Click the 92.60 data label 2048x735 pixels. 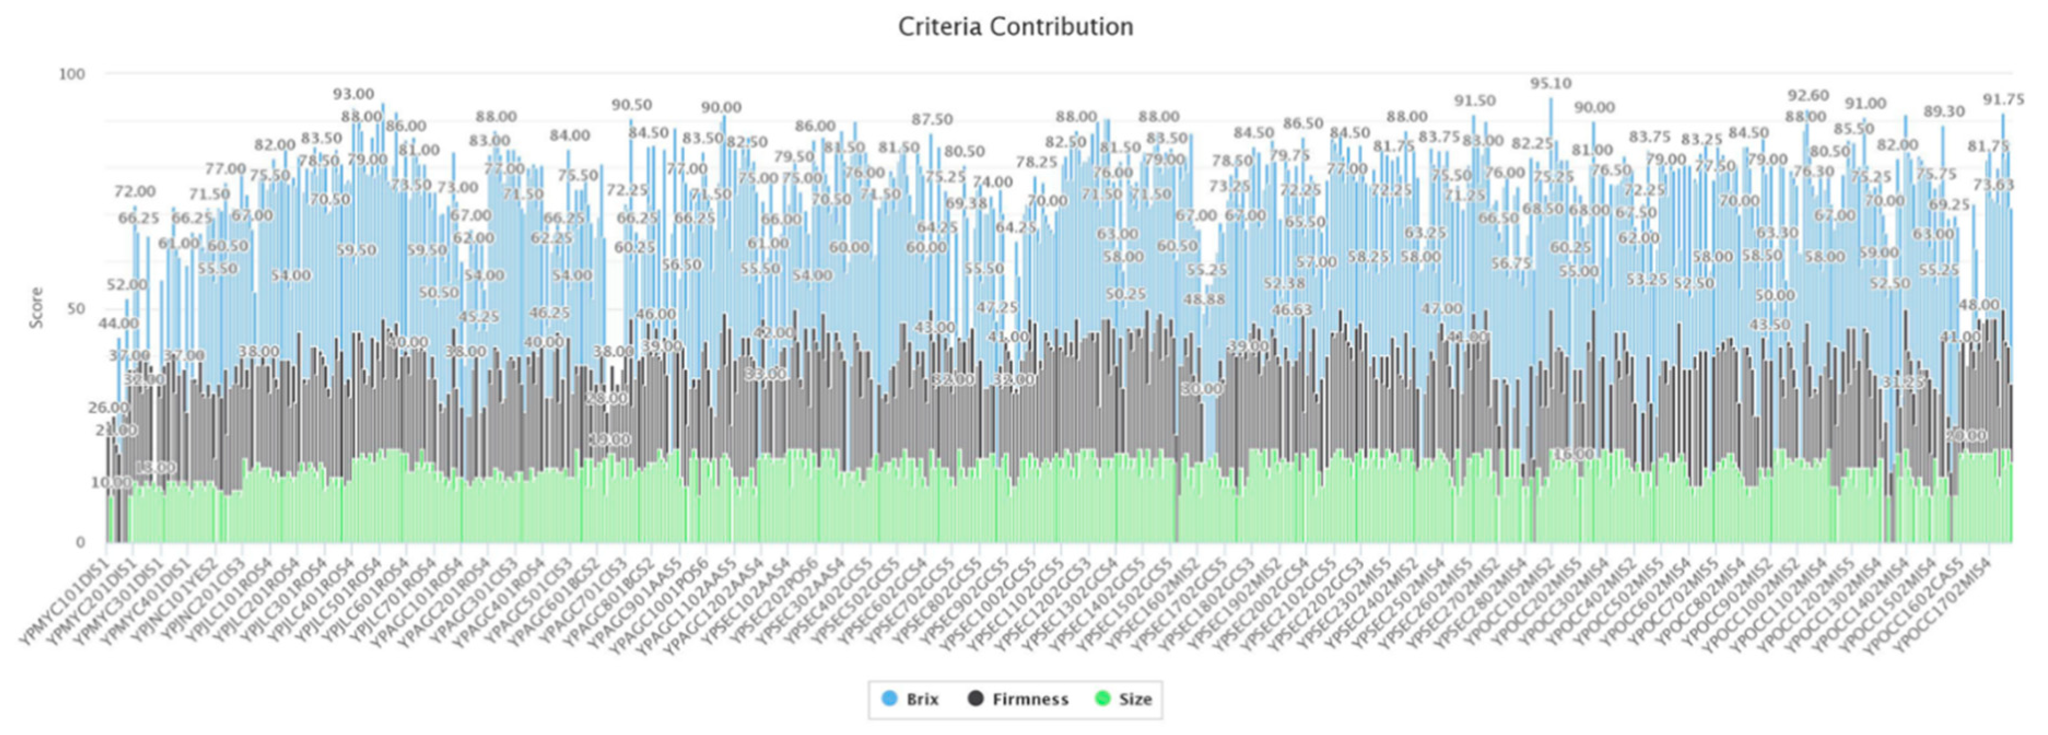pos(1808,95)
